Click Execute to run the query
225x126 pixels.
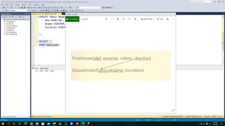[x=33, y=10]
